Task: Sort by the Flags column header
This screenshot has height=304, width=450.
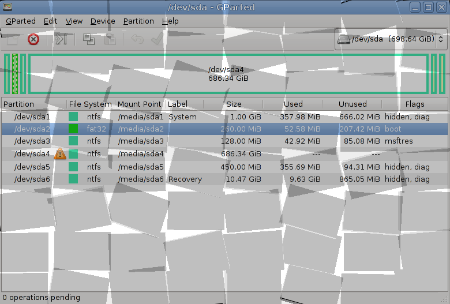Action: point(415,104)
